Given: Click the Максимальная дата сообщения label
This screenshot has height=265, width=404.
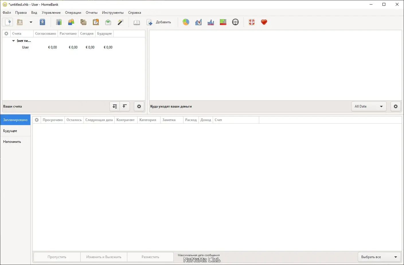Looking at the screenshot, I should pyautogui.click(x=199, y=255).
